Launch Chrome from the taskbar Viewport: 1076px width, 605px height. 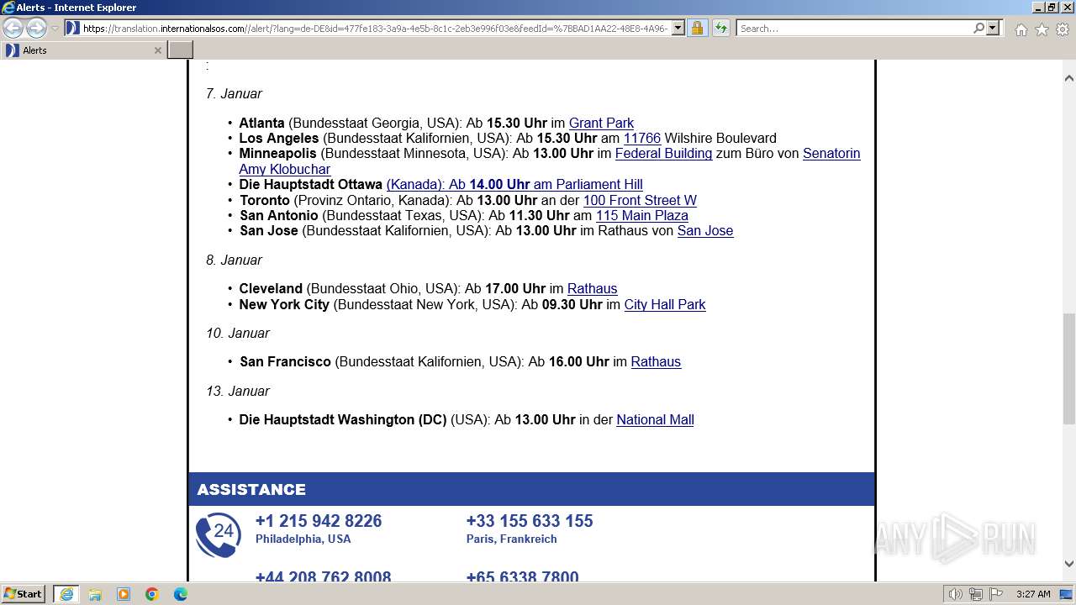tap(152, 594)
